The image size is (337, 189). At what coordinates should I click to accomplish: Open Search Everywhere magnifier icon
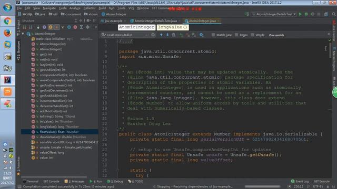click(x=334, y=14)
